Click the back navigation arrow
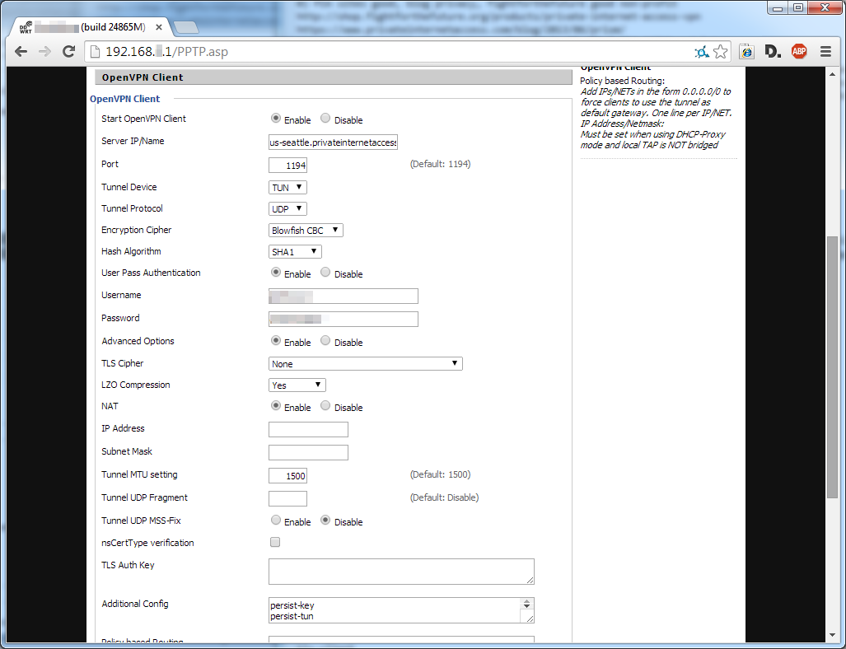This screenshot has width=846, height=649. pyautogui.click(x=21, y=51)
